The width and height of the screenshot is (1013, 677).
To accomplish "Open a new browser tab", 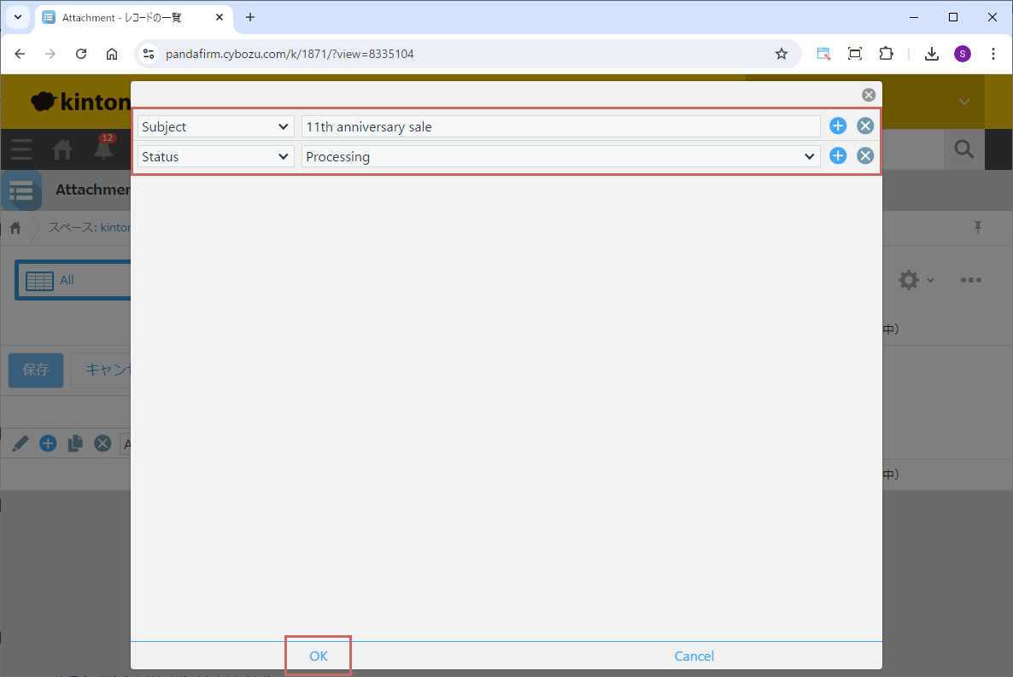I will coord(250,17).
